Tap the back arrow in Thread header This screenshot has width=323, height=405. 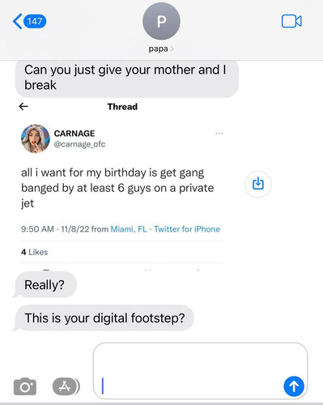click(23, 107)
